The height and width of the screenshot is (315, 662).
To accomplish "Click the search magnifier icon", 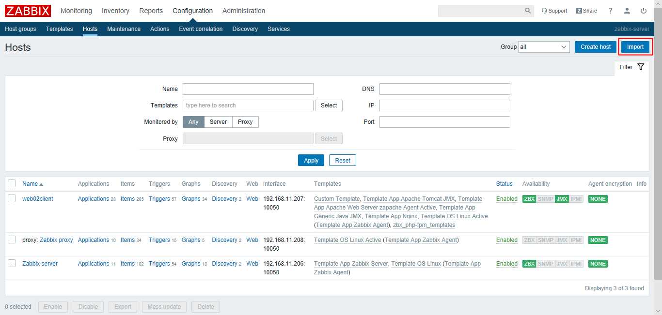I will 528,11.
